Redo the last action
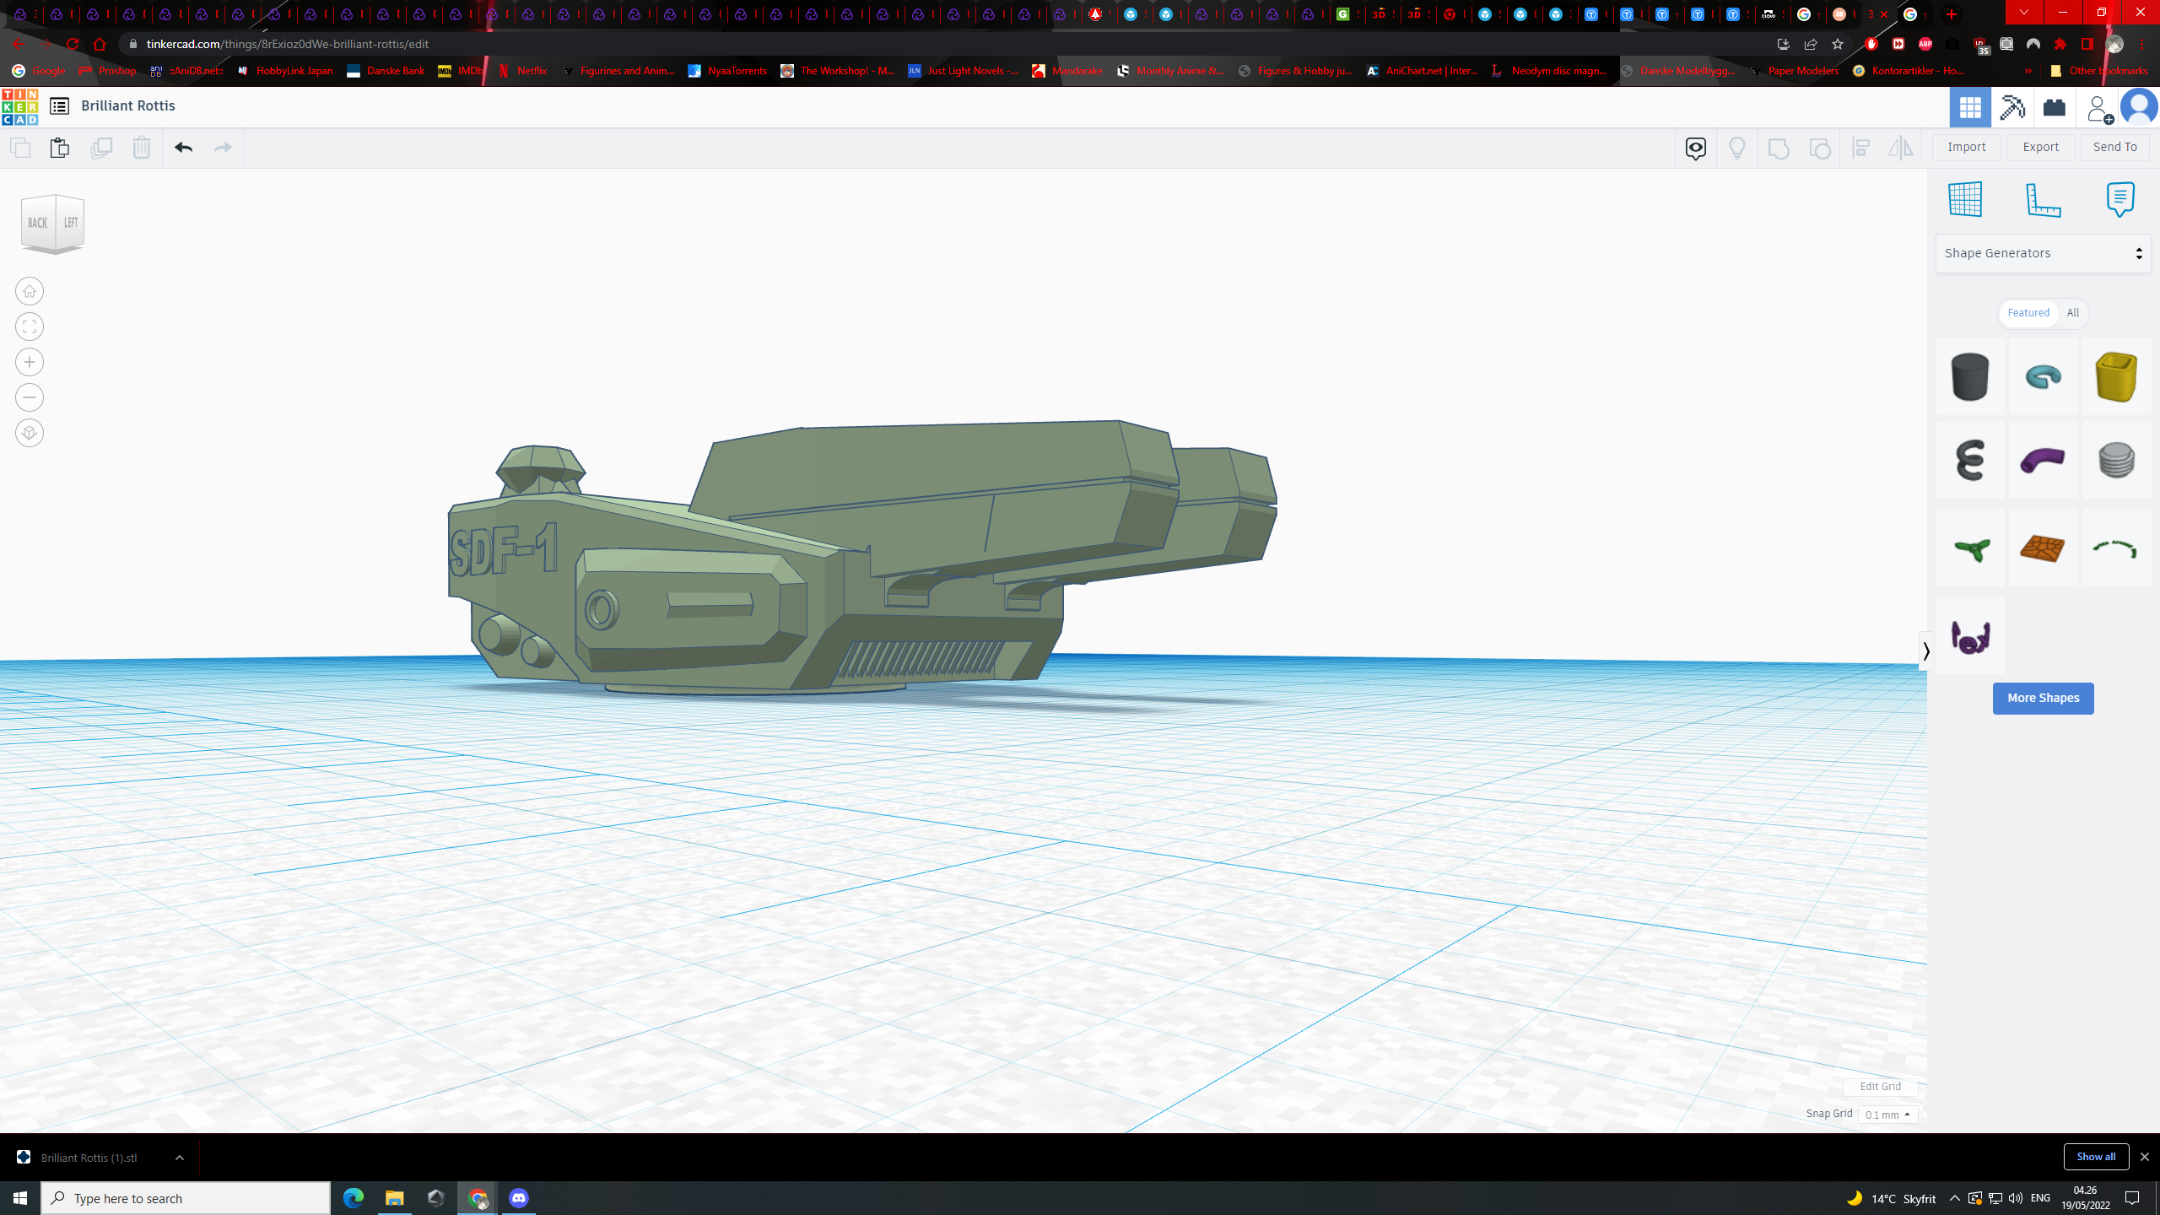Viewport: 2160px width, 1215px height. pyautogui.click(x=223, y=148)
